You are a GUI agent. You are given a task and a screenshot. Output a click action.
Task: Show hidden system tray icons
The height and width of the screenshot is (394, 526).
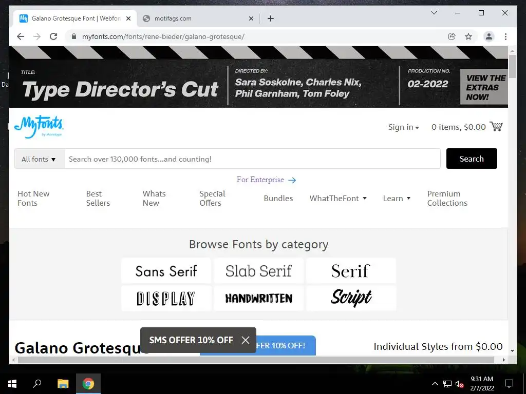(435, 384)
